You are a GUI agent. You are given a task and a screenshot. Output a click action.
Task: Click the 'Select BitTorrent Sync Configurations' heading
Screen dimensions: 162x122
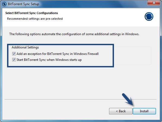coord(31,13)
